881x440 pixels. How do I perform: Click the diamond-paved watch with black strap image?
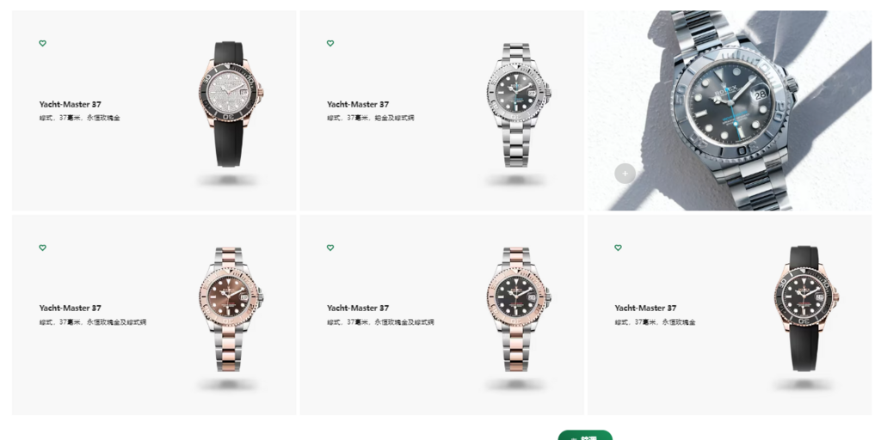(231, 104)
